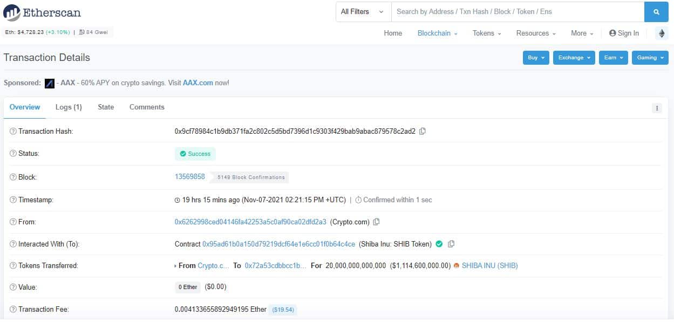
Task: Click the 0 Ether value badge
Action: [188, 287]
